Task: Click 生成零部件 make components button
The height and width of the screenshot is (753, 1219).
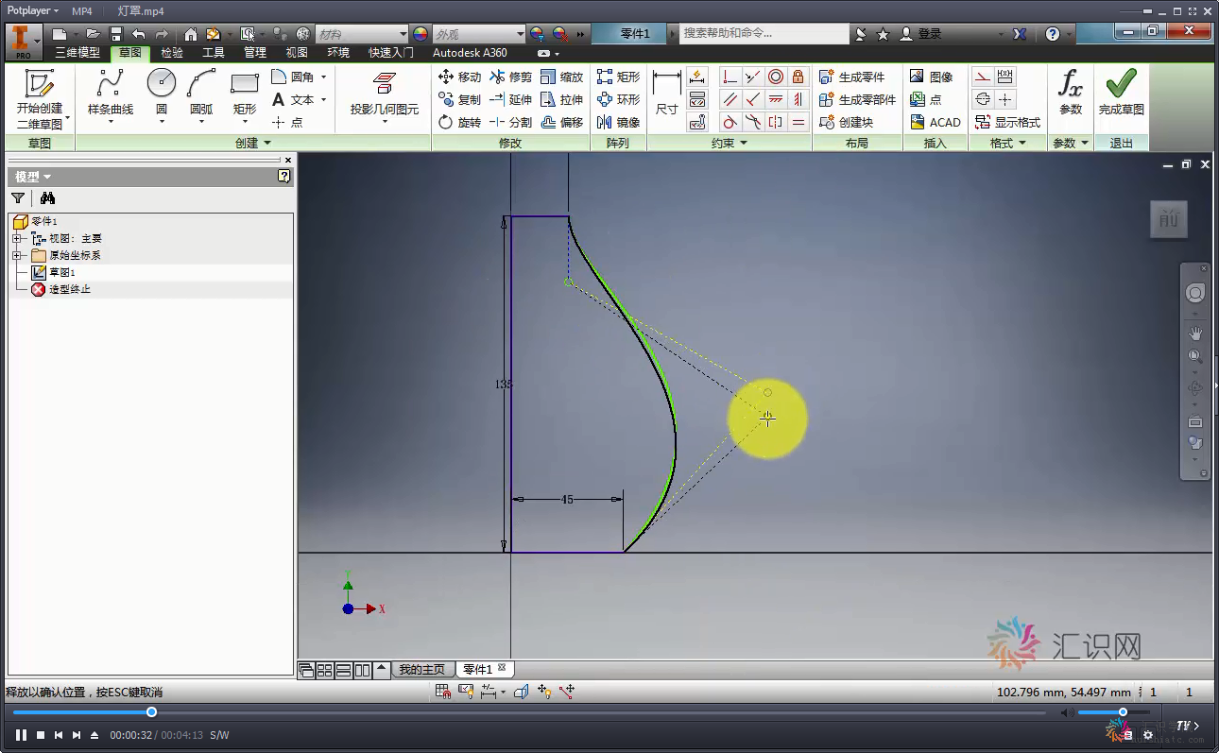Action: pyautogui.click(x=858, y=99)
